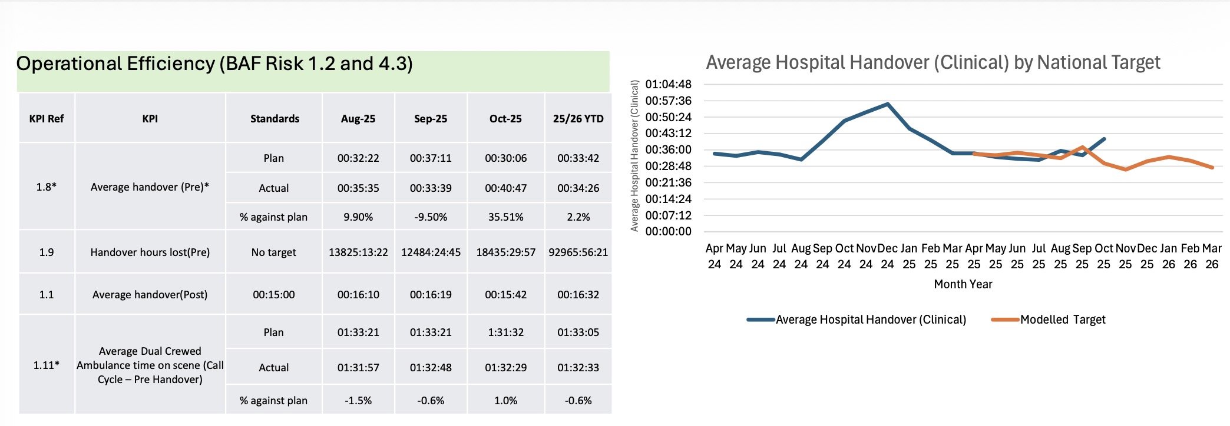Image resolution: width=1230 pixels, height=426 pixels.
Task: Select the Aug-25 column header
Action: (358, 119)
